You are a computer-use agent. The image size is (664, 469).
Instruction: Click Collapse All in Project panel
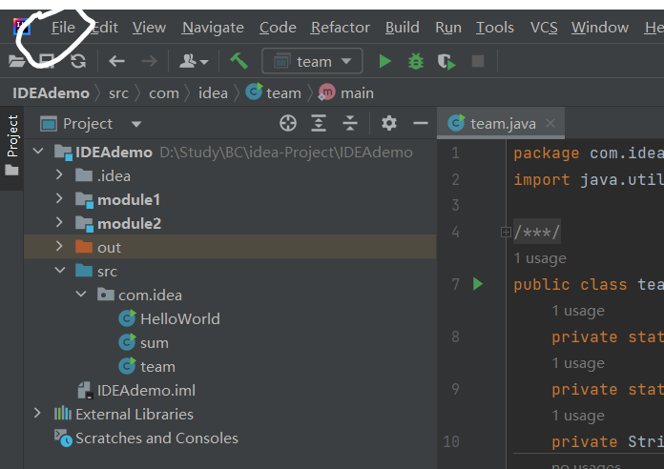pyautogui.click(x=350, y=123)
